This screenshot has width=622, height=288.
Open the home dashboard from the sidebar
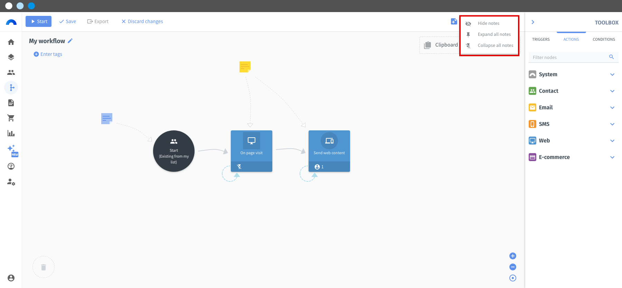(11, 42)
